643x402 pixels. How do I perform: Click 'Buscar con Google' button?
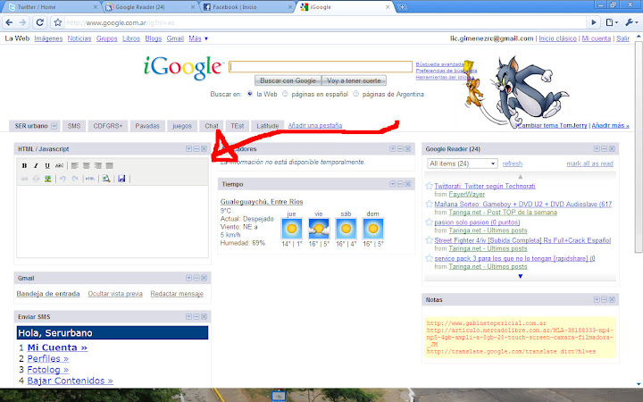coord(288,80)
